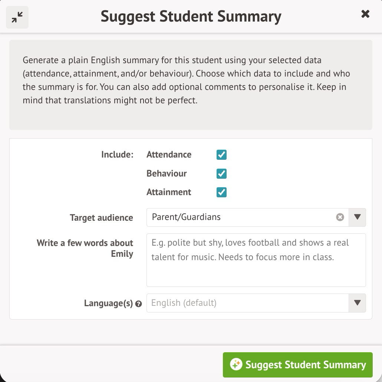Clear the Parent/Guardians selection with x icon
382x382 pixels.
pos(340,217)
